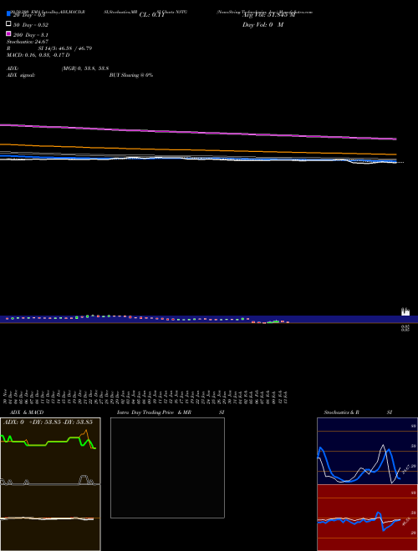
Task: Click the Day Vol label
Action: click(263, 25)
